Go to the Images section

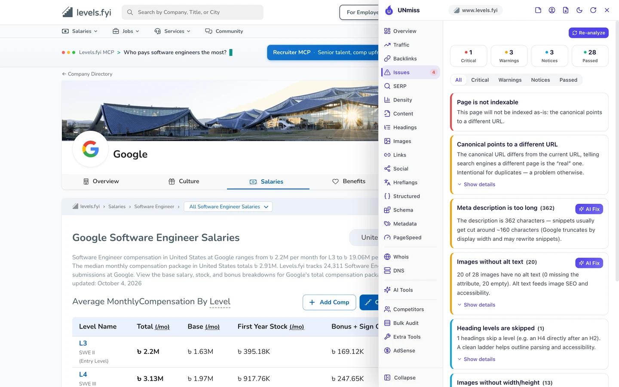[411, 141]
